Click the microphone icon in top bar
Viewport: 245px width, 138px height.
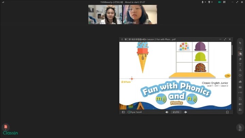coord(202,2)
